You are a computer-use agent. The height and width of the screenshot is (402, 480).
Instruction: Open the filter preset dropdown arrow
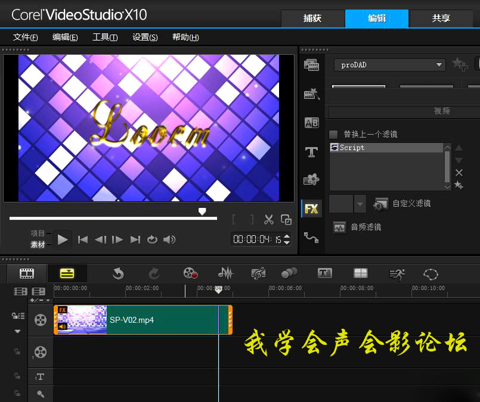(360, 204)
